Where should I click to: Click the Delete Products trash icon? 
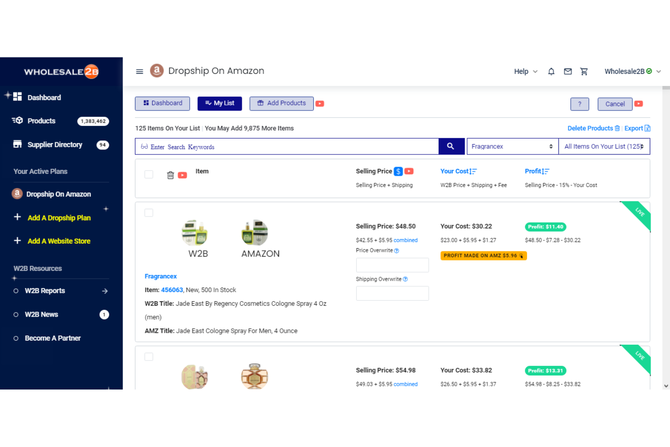(617, 128)
